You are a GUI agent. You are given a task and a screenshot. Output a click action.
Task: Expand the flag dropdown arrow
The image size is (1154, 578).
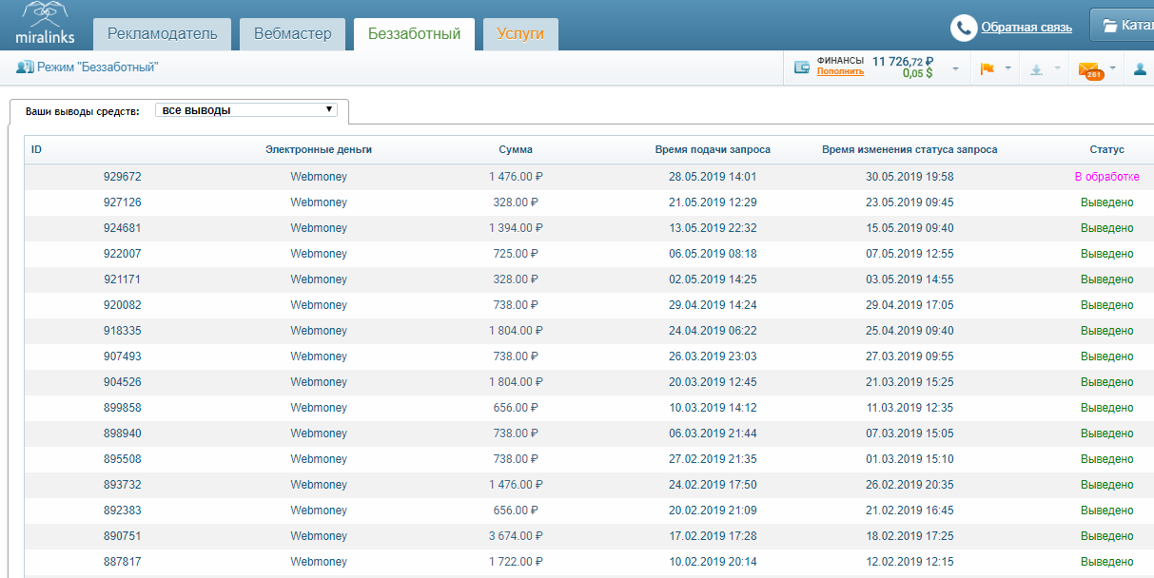pos(1007,69)
